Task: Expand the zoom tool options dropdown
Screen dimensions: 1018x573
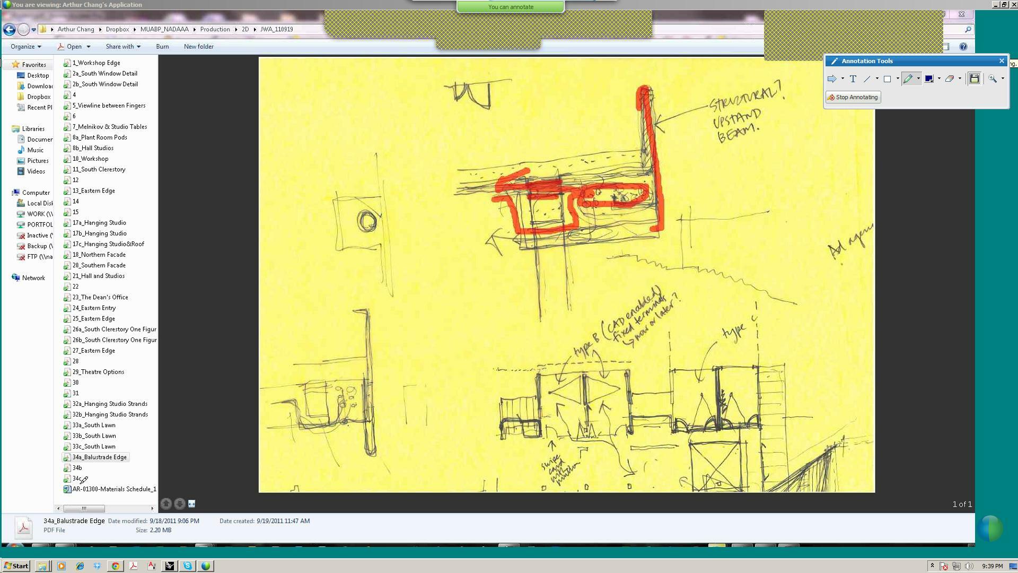Action: [1003, 79]
